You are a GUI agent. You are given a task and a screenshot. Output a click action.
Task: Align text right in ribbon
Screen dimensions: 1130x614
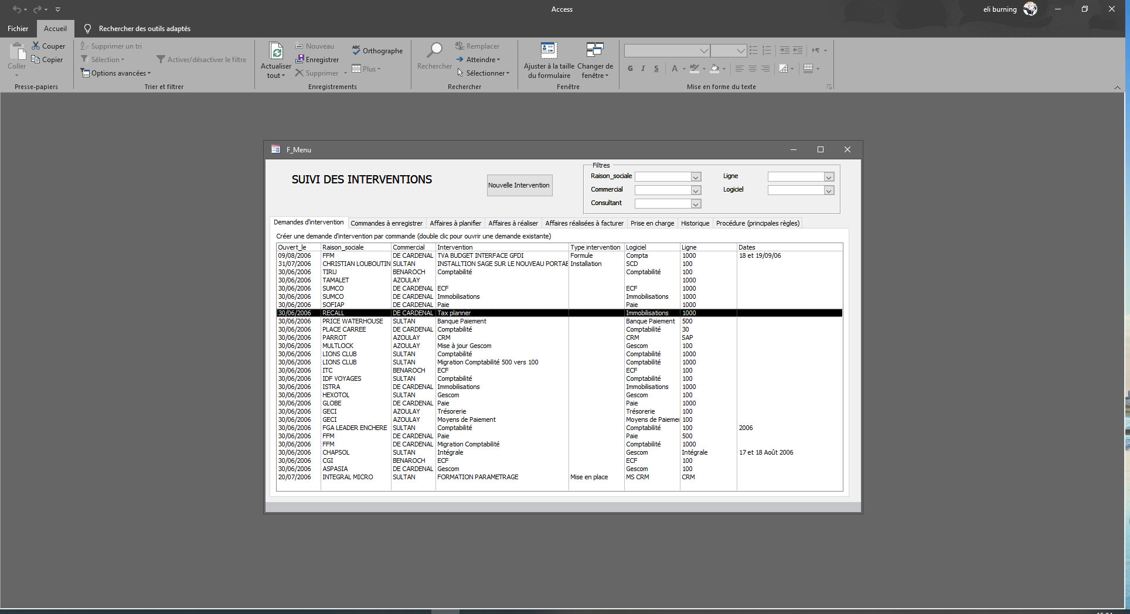pyautogui.click(x=765, y=69)
